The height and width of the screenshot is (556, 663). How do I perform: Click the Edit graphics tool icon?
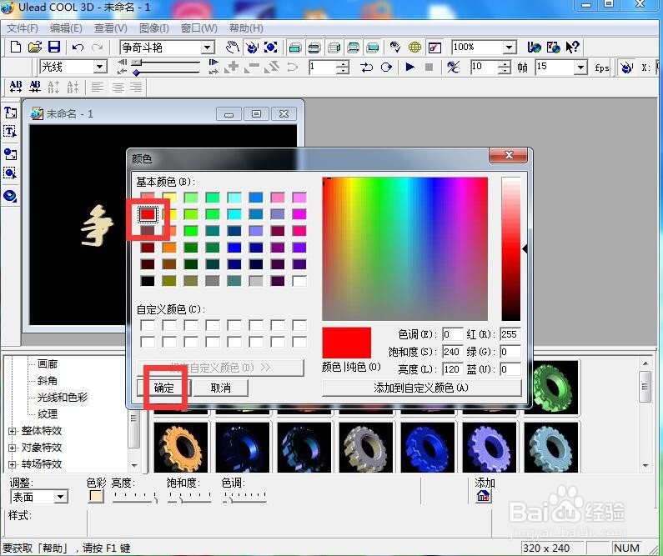(11, 173)
